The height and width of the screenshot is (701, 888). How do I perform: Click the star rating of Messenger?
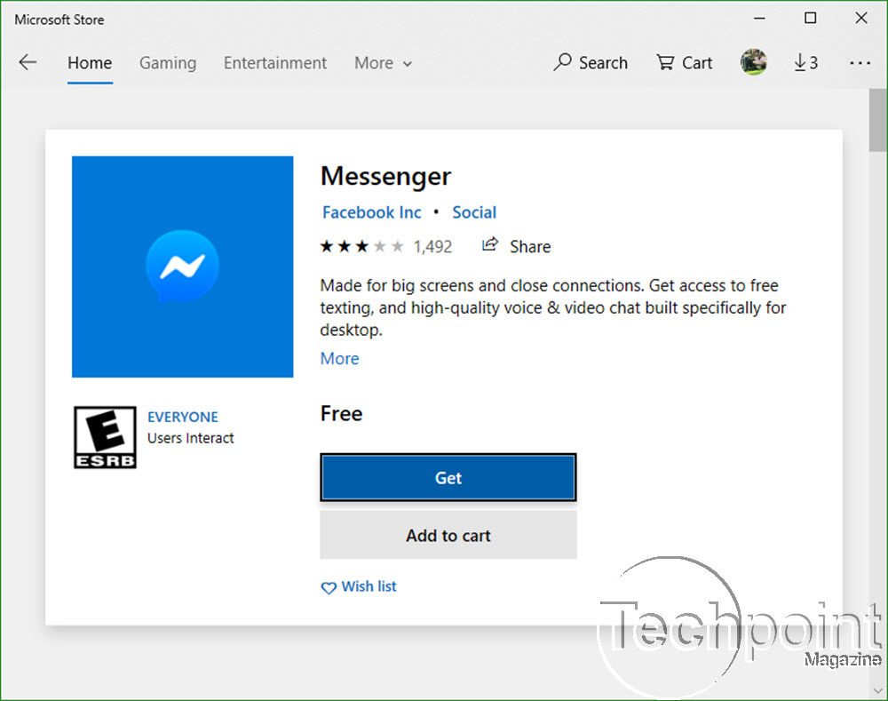point(362,246)
